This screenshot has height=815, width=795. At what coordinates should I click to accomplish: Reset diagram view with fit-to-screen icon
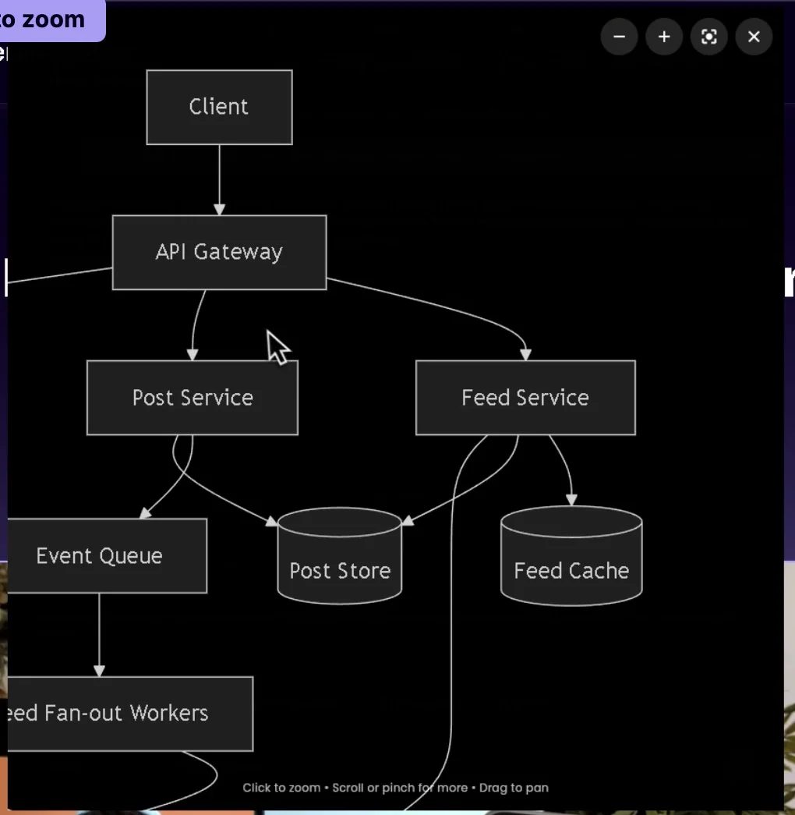coord(708,37)
